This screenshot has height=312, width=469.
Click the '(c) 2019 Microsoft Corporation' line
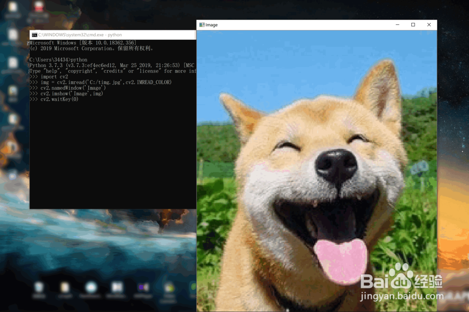click(x=92, y=49)
